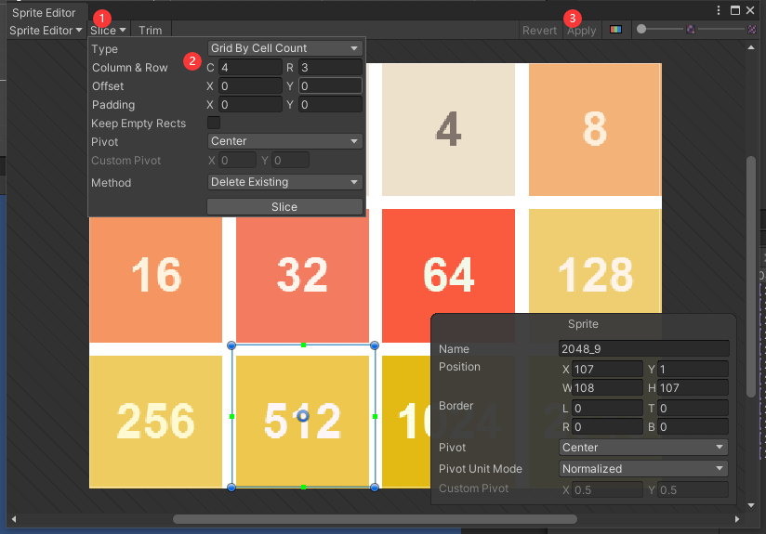This screenshot has height=534, width=766.
Task: Open the slice Pivot Center dropdown
Action: [x=284, y=141]
